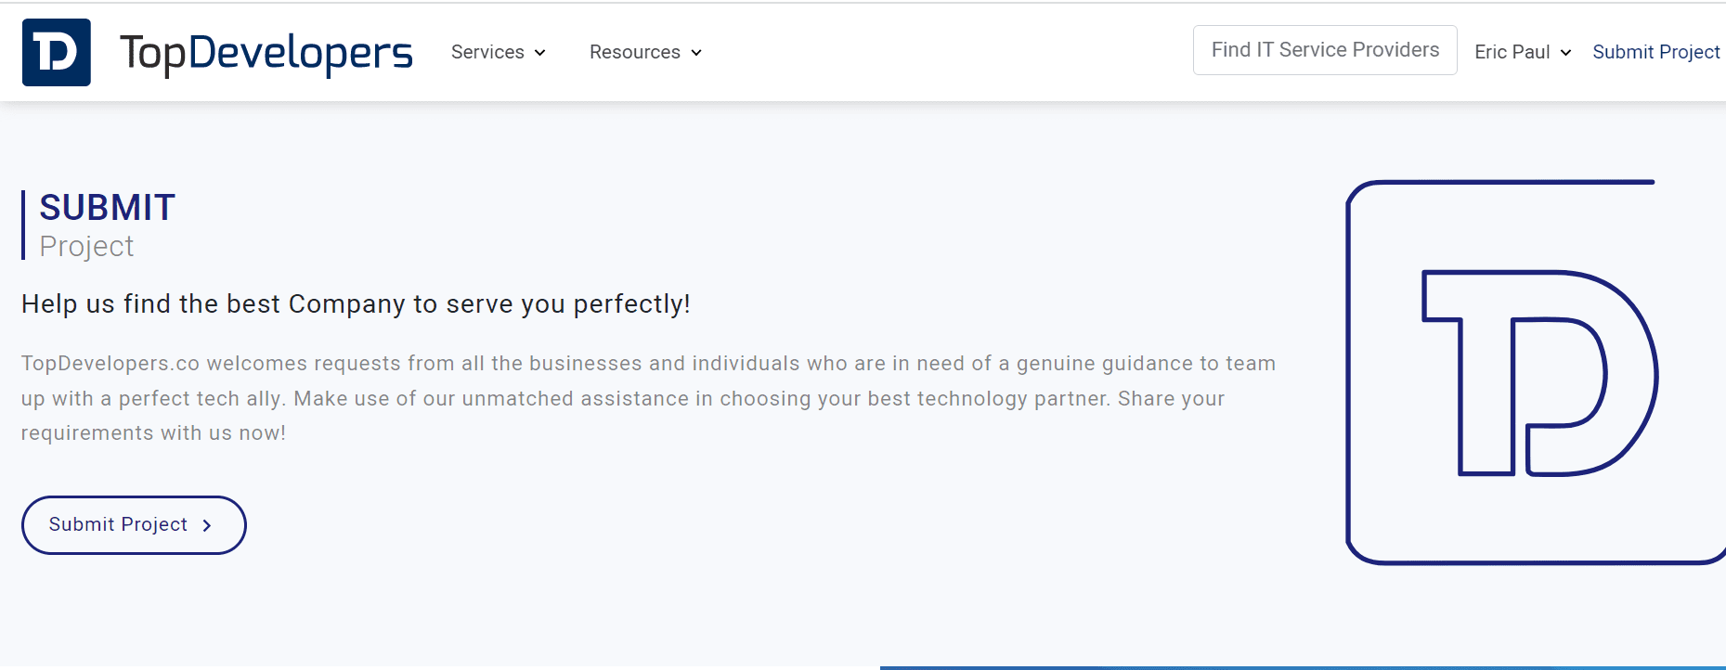Select the TopDevelopers wordmark to go home
The height and width of the screenshot is (670, 1726).
(266, 52)
